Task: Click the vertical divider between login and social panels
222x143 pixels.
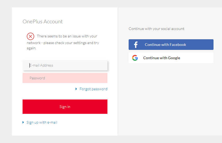Action: point(118,72)
